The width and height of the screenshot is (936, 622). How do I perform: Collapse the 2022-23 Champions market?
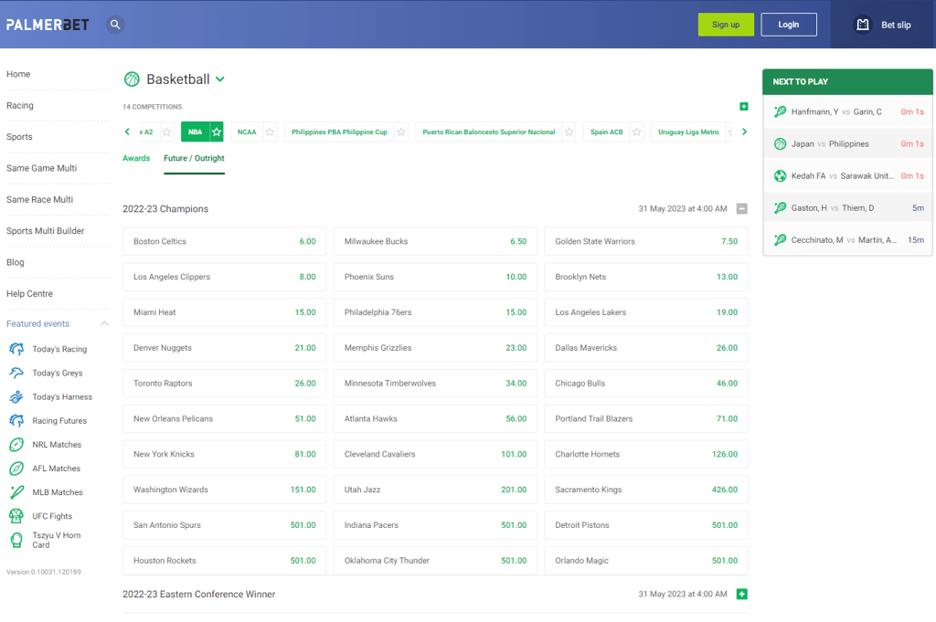pyautogui.click(x=742, y=209)
